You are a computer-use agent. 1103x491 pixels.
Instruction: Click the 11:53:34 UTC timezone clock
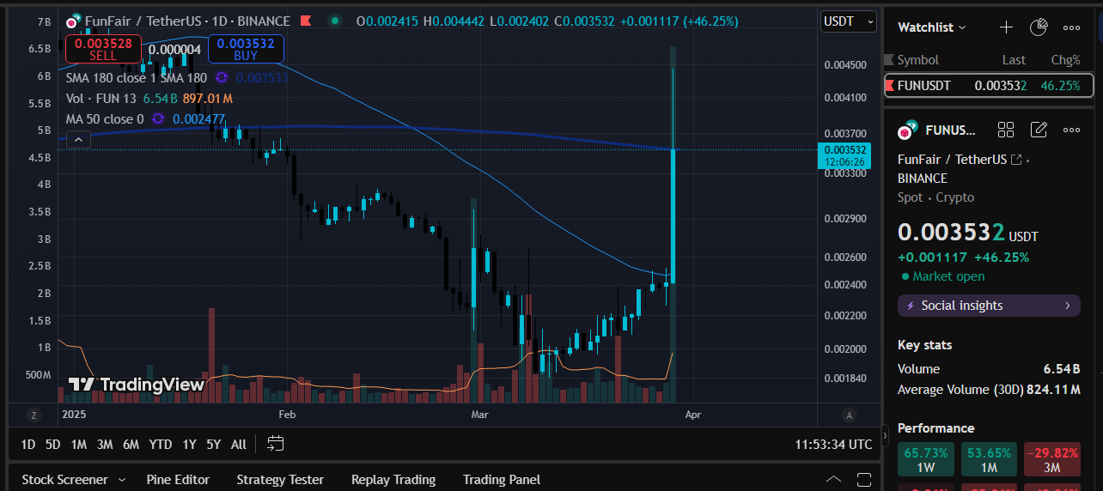[x=833, y=445]
